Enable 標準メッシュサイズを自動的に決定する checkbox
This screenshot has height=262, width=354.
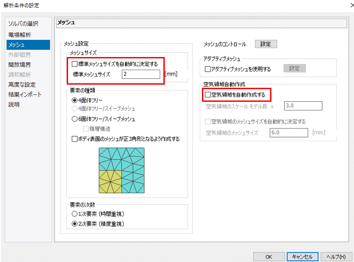pyautogui.click(x=75, y=64)
